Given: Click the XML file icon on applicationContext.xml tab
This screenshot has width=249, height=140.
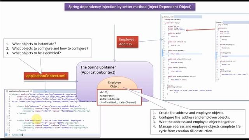Looking at the screenshot, I should tap(7, 91).
